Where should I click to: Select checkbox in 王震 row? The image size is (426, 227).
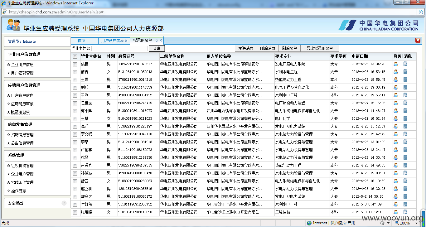click(75, 80)
